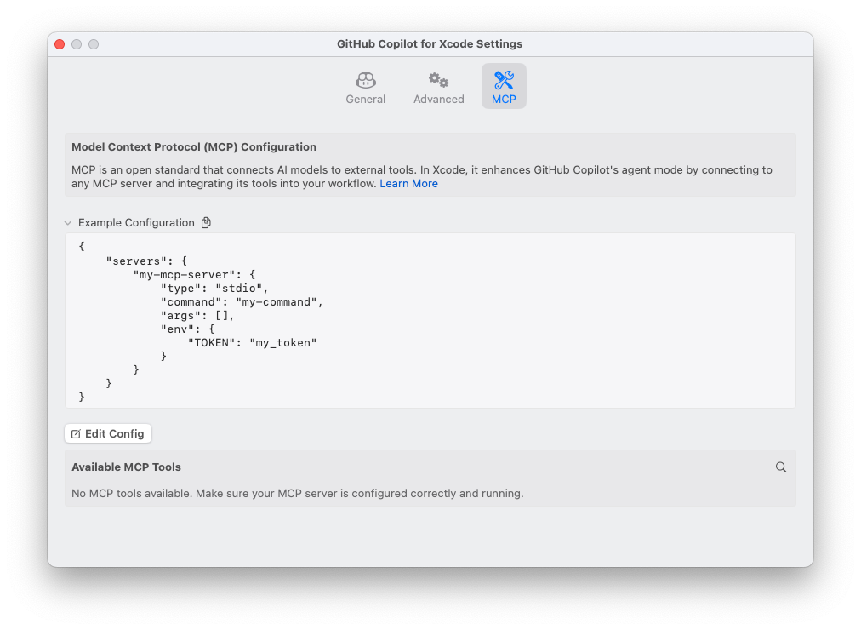Switch to the General tab
This screenshot has width=861, height=630.
[365, 87]
